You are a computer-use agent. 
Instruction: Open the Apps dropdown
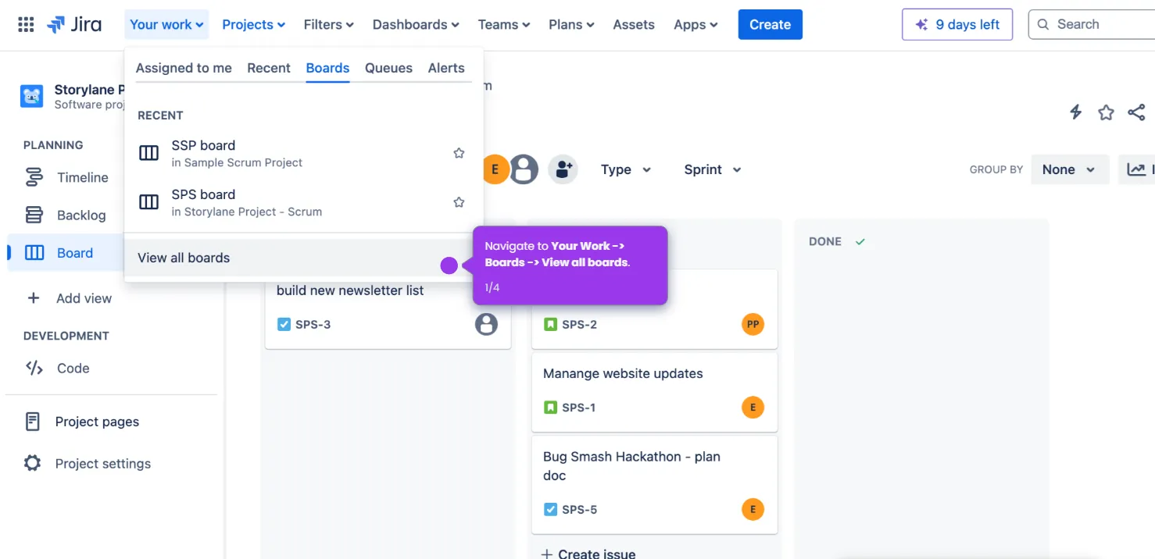tap(696, 24)
